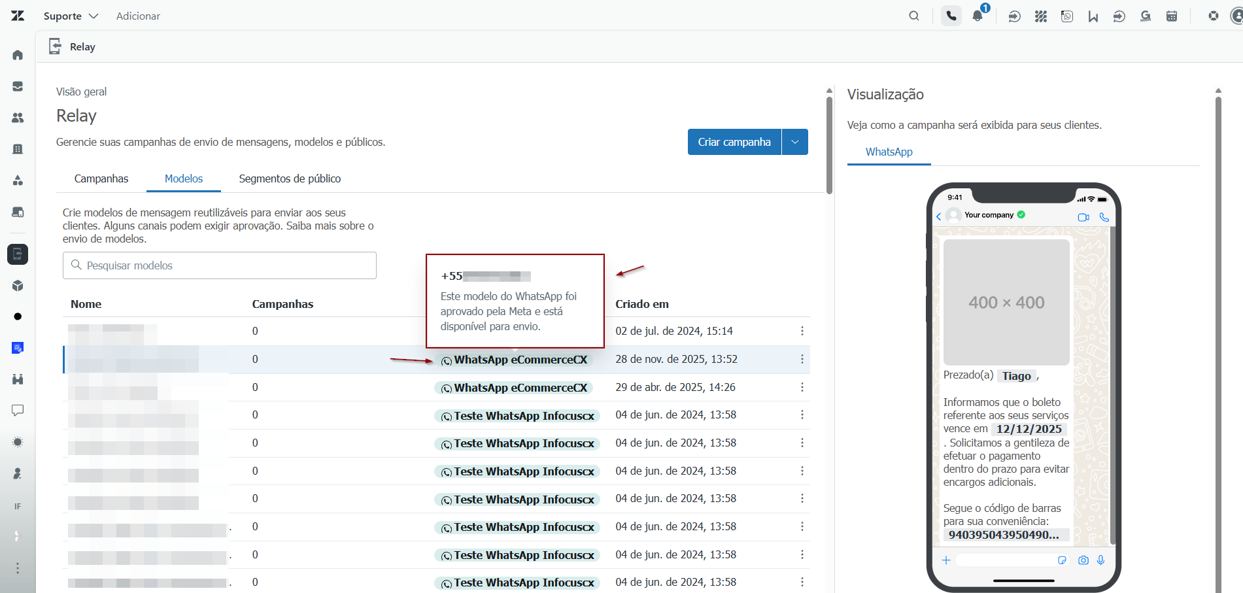Open the cube app icon in sidebar

click(18, 286)
